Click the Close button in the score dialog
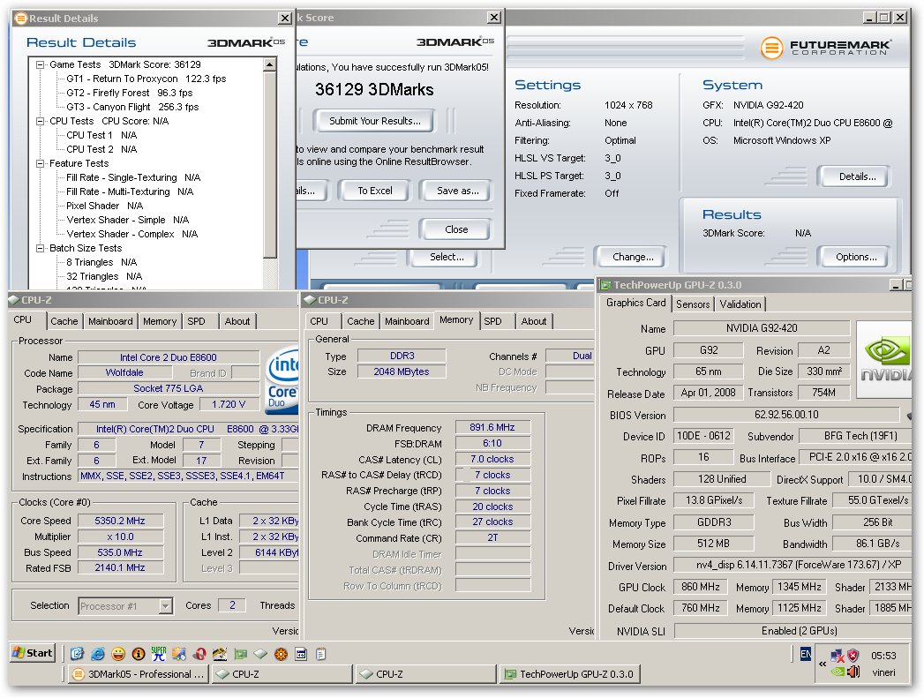 coord(456,229)
